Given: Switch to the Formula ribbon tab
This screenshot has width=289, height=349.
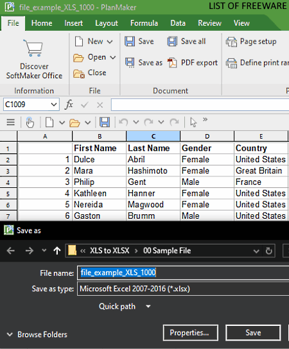Looking at the screenshot, I should coord(144,23).
